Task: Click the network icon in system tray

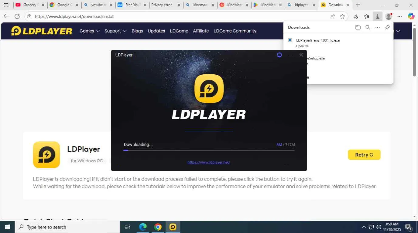Action: pyautogui.click(x=371, y=227)
